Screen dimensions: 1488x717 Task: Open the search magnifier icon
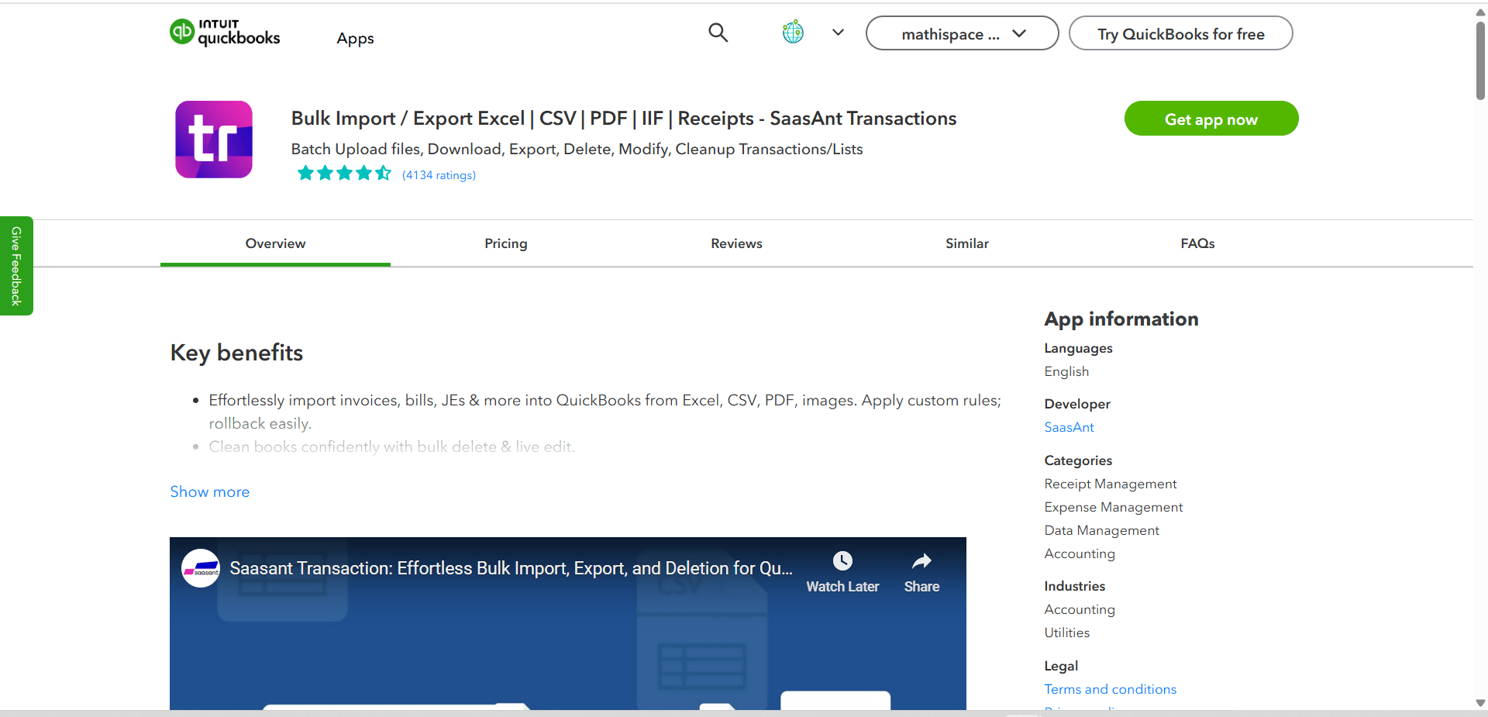[x=718, y=33]
